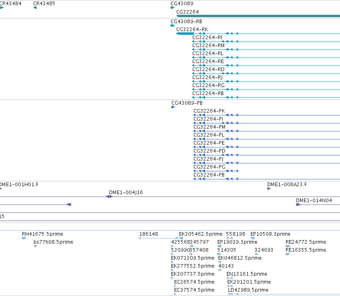340x296 pixels.
Task: Select transcript CG32264-RL
Action: coord(208,54)
